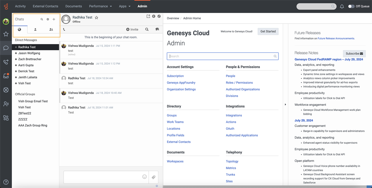This screenshot has height=188, width=372.
Task: Open the emoji picker in message box
Action: tap(144, 177)
